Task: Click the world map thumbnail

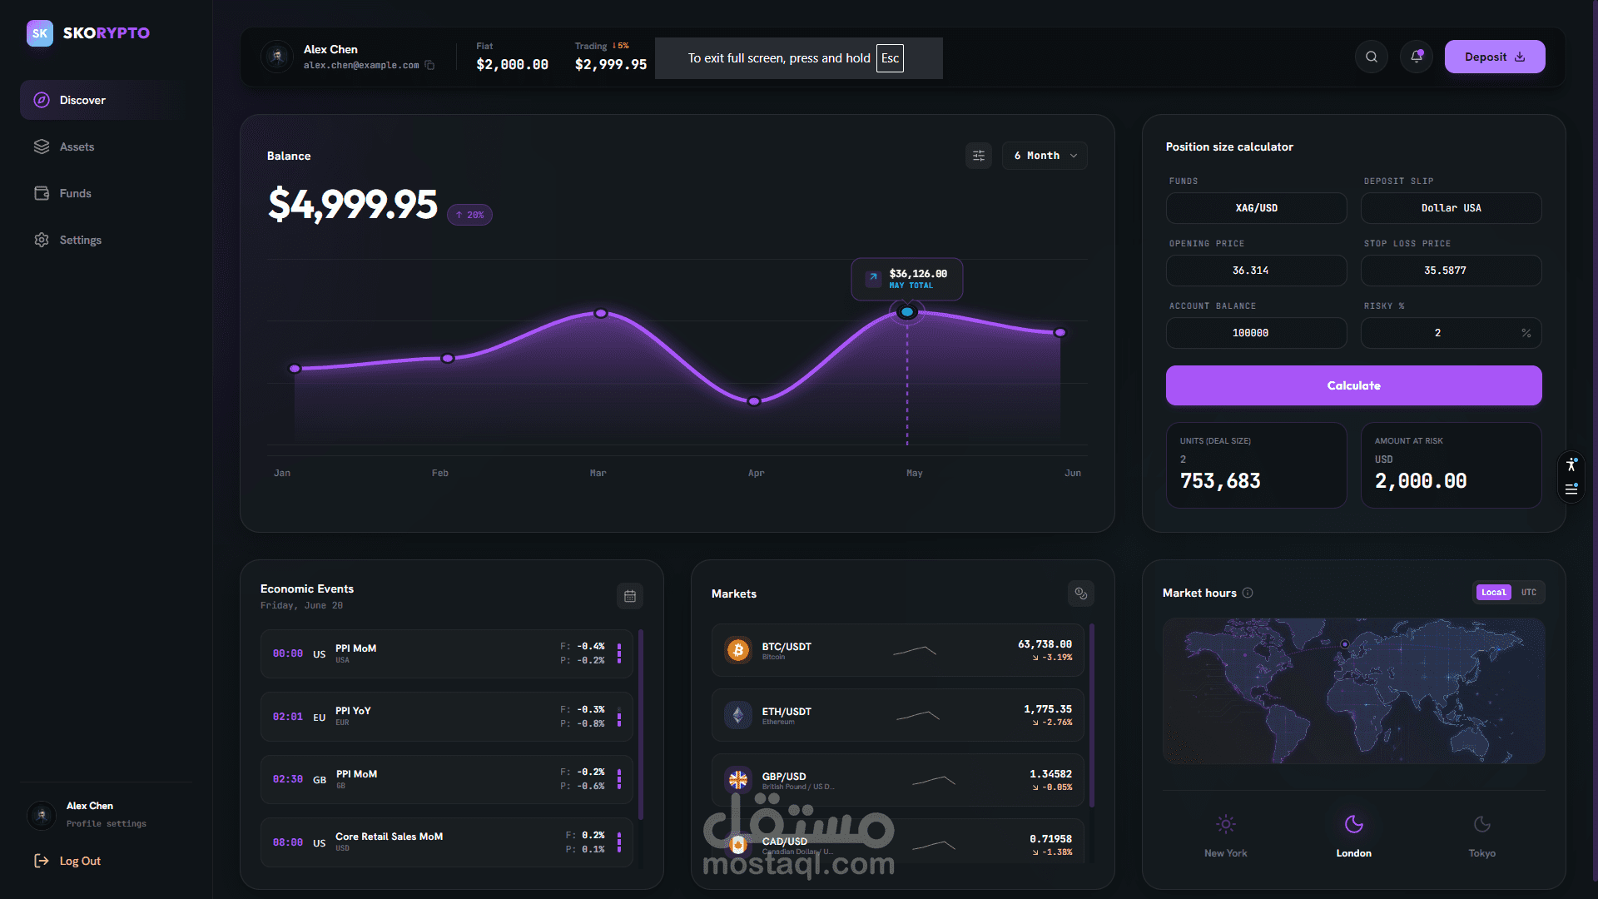Action: pos(1354,691)
